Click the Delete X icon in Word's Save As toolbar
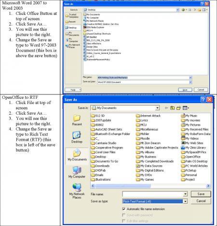 coord(195,10)
